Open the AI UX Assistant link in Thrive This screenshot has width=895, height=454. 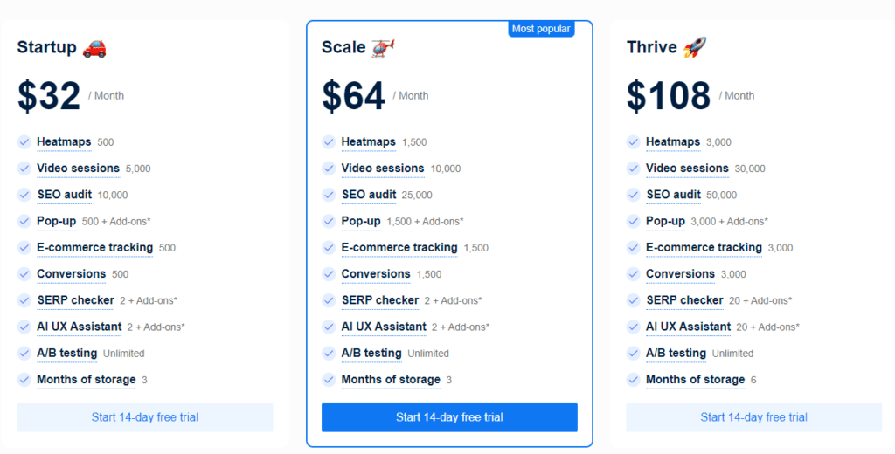[688, 327]
